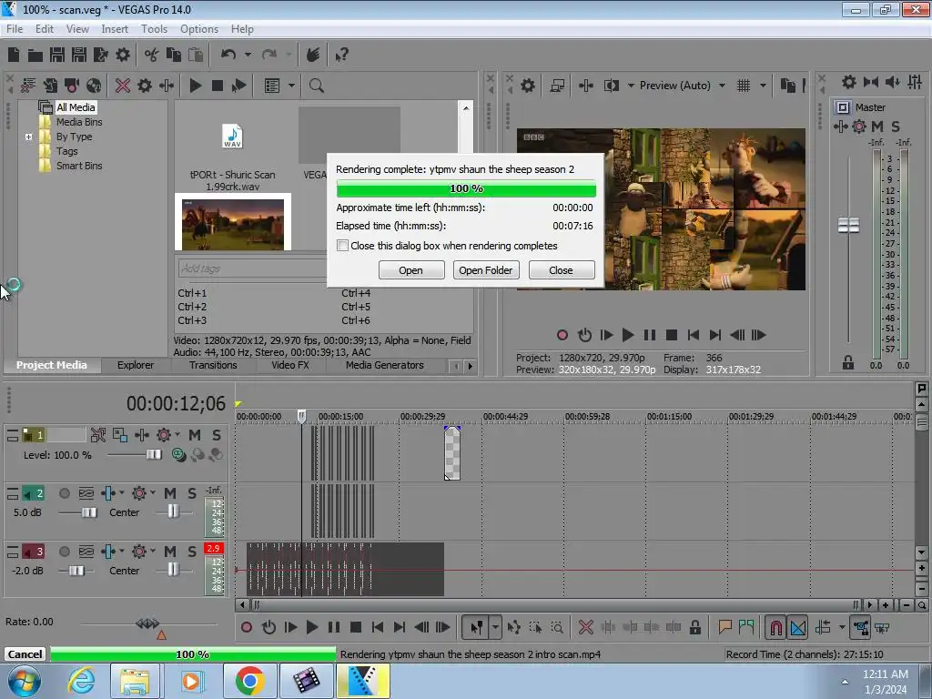Adjust track 1 Level slider
The image size is (932, 699).
tap(153, 455)
